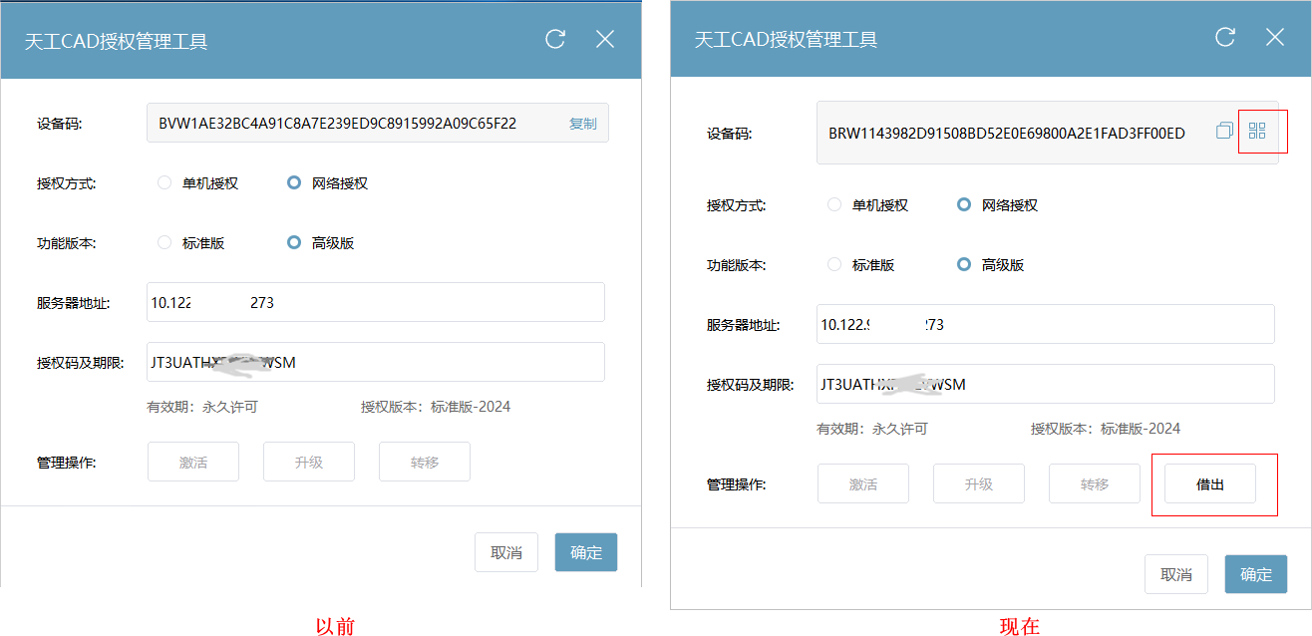Click the 功能版本: label in the 以前 dialog
The image size is (1312, 636).
point(67,243)
